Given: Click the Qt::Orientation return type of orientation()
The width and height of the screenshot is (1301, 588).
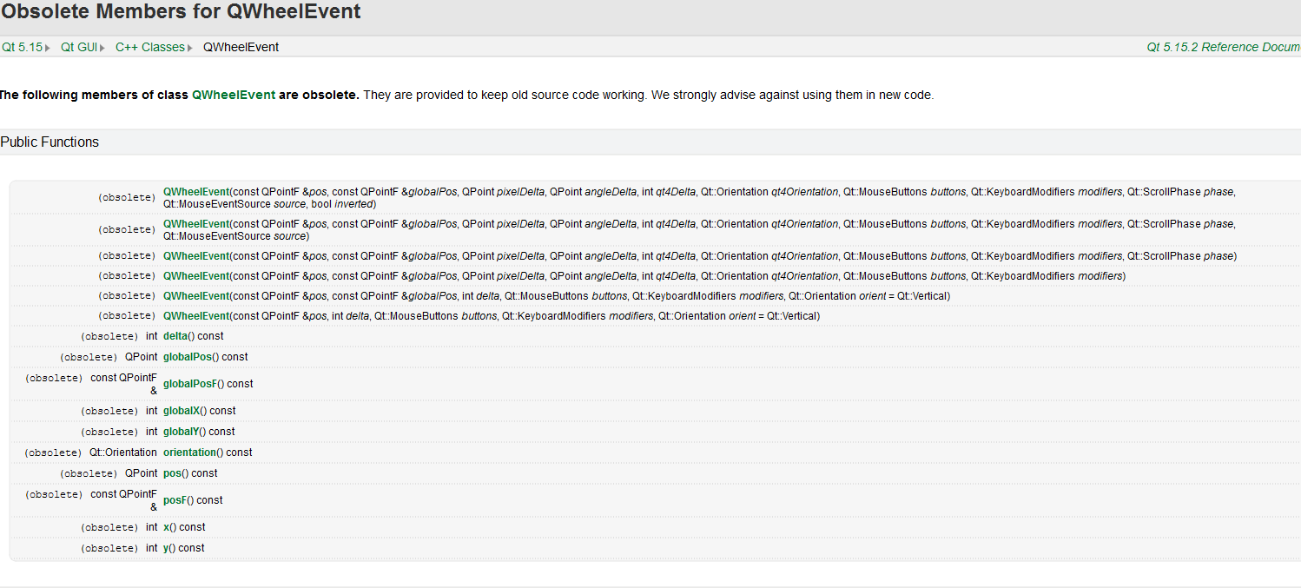Looking at the screenshot, I should pyautogui.click(x=123, y=453).
